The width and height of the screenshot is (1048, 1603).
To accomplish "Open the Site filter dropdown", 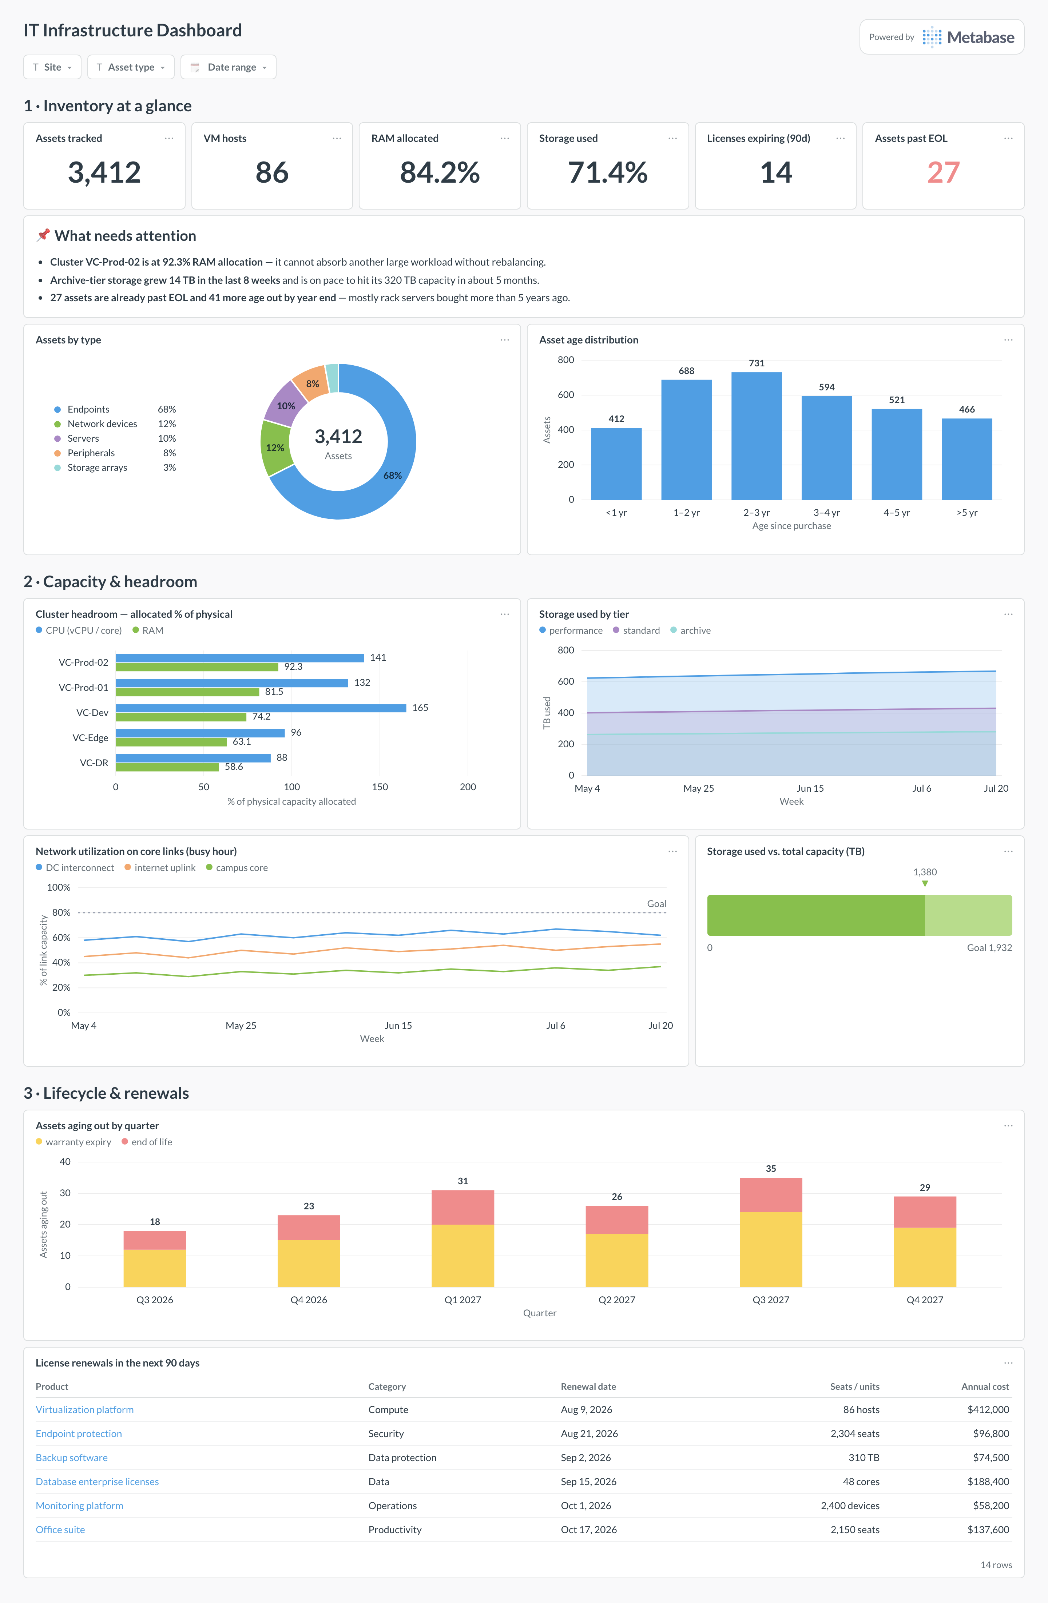I will [52, 67].
